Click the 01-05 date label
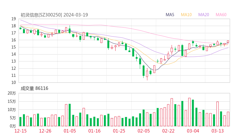 70,131
